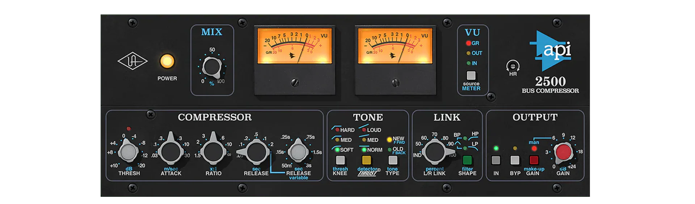This screenshot has height=204, width=695.
Task: Click the LP filter shape LED
Action: click(465, 148)
